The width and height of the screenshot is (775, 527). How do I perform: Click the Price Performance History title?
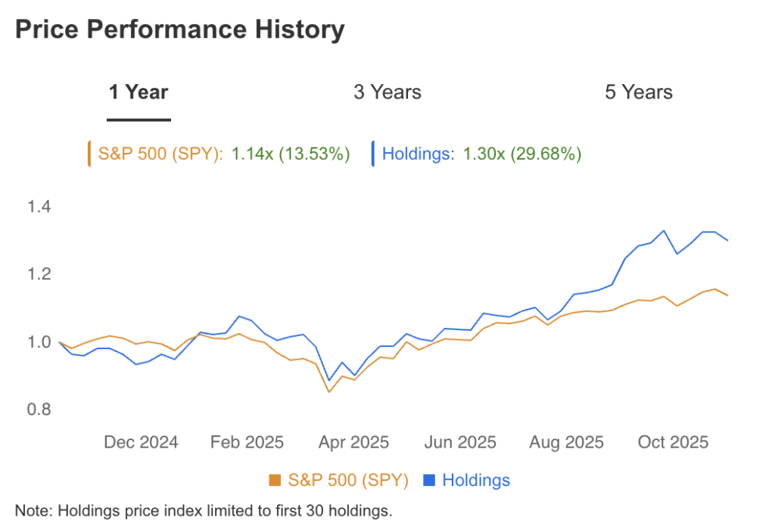[179, 30]
